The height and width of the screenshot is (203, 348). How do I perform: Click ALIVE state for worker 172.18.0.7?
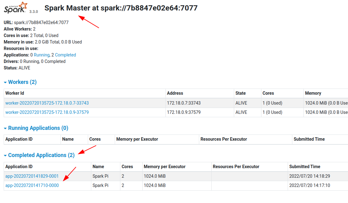tap(241, 103)
